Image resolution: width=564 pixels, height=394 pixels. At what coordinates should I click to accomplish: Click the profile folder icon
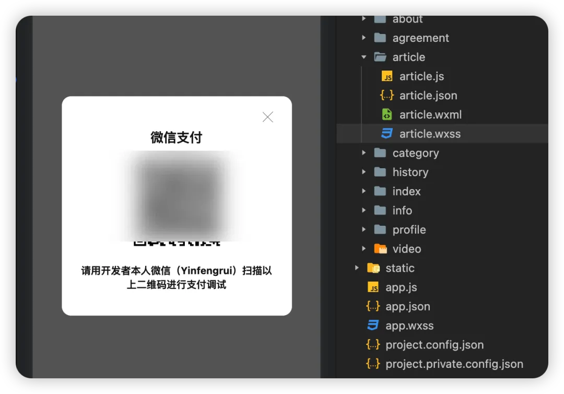tap(380, 229)
